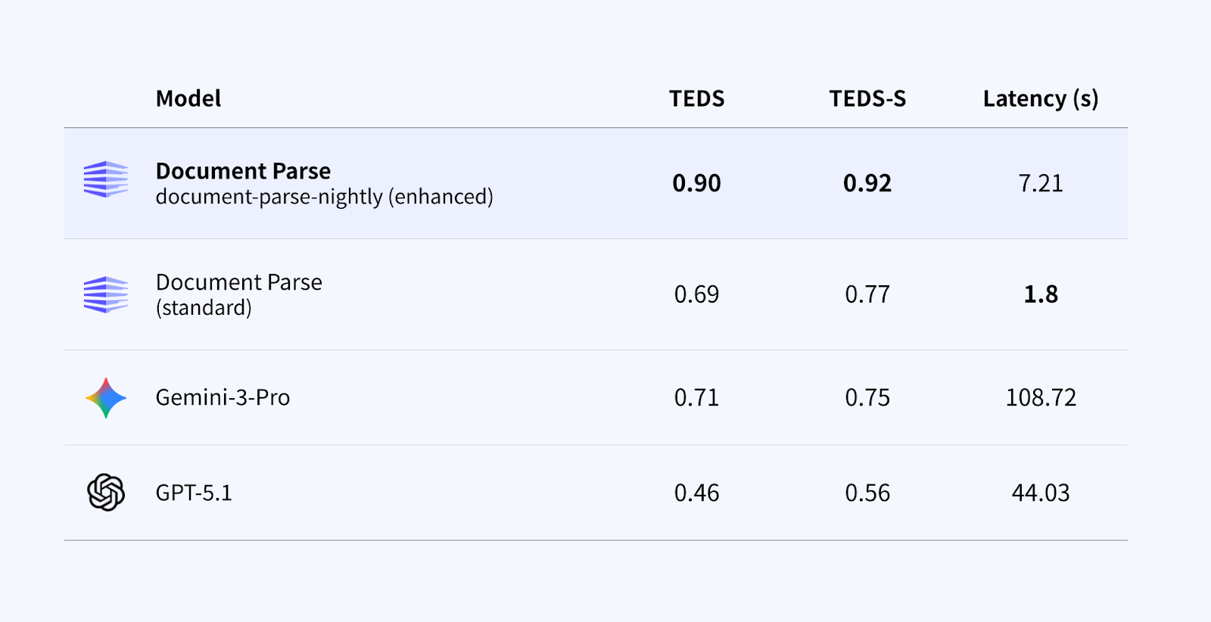This screenshot has width=1211, height=622.
Task: Click the 108.72 latency value
Action: click(x=1041, y=398)
